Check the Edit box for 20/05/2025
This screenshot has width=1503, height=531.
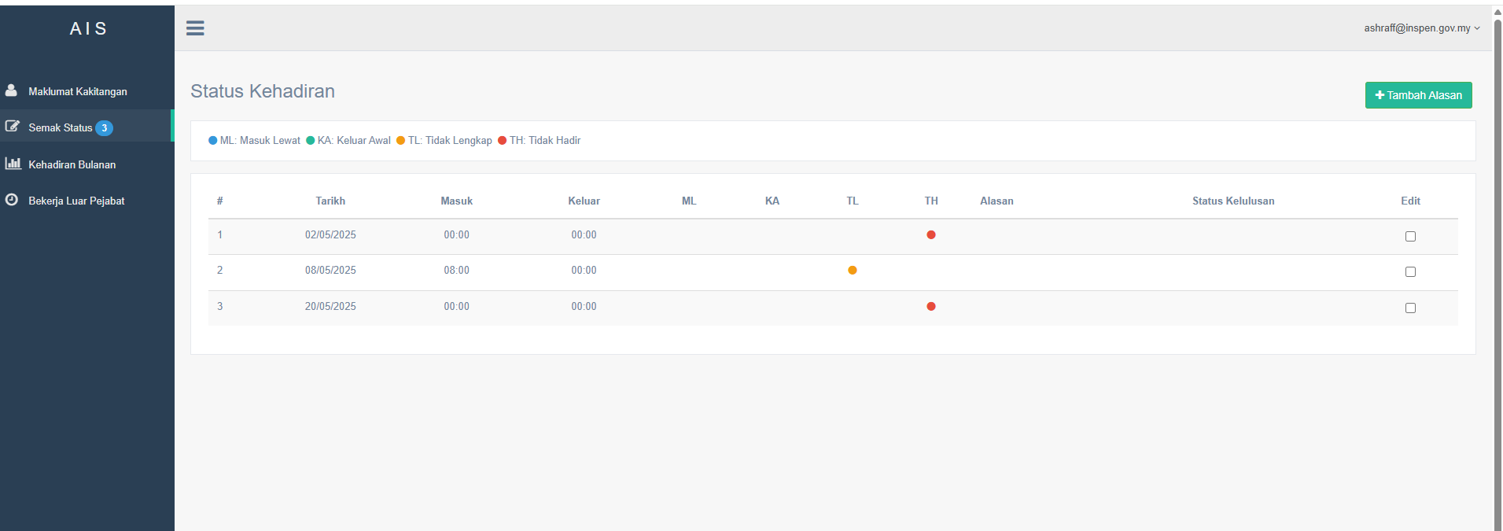1410,308
